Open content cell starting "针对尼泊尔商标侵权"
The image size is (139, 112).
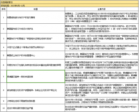(x=102, y=108)
